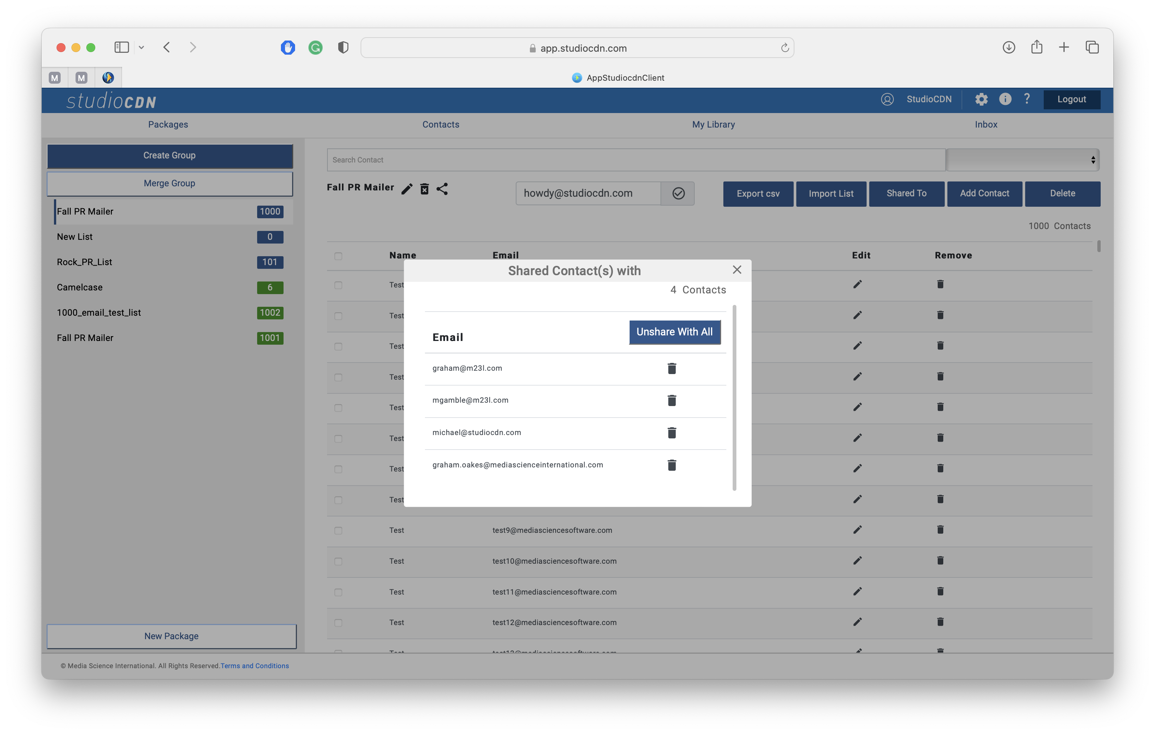Click New Package button

pyautogui.click(x=172, y=636)
